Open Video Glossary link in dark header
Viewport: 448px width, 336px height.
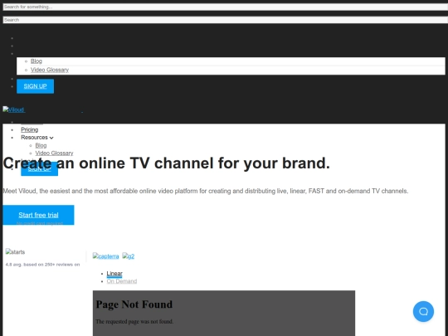[x=50, y=70]
